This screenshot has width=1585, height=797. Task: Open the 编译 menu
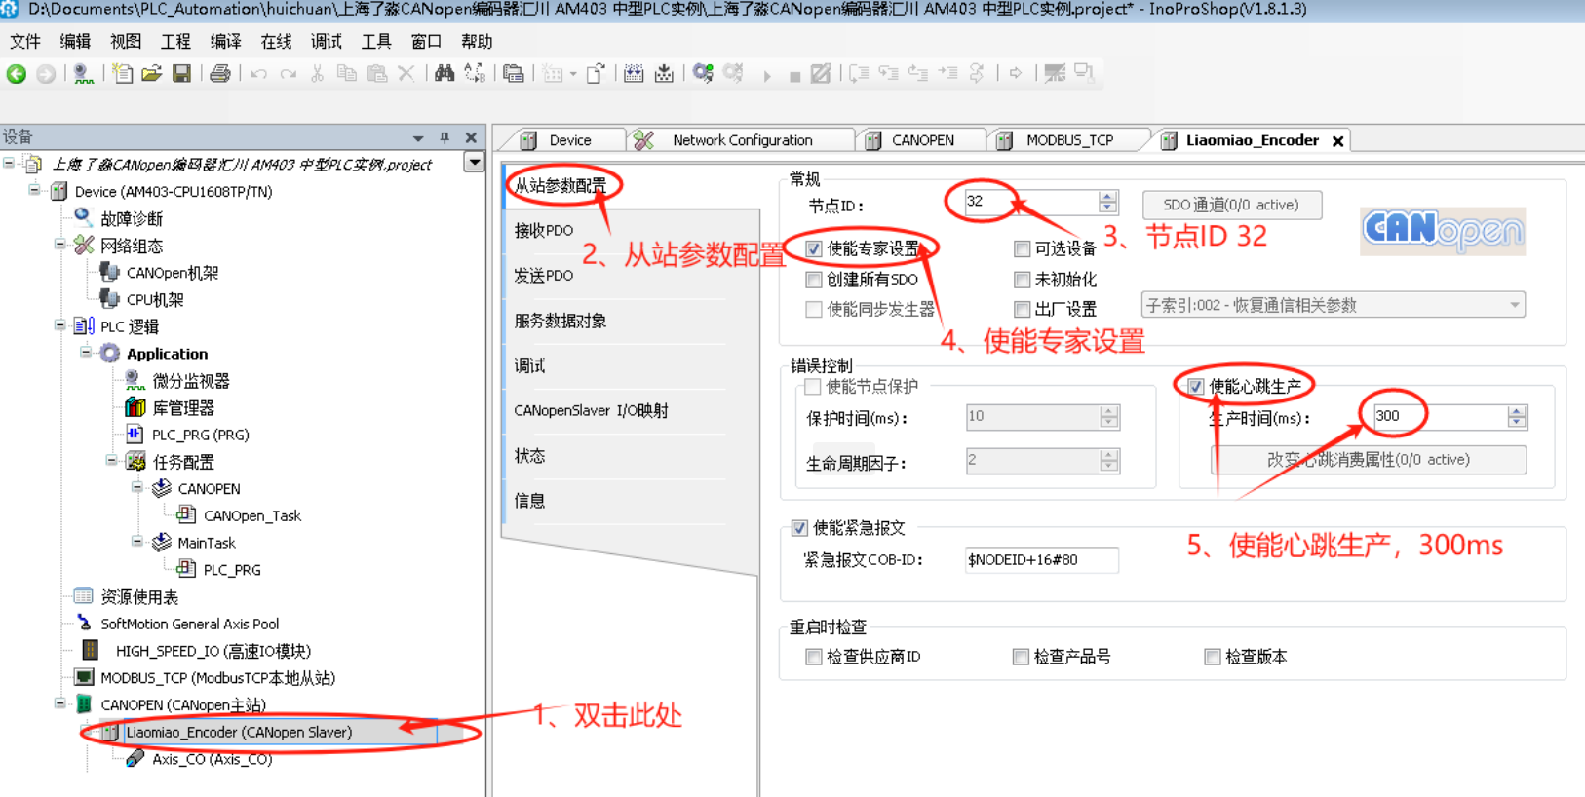[225, 41]
